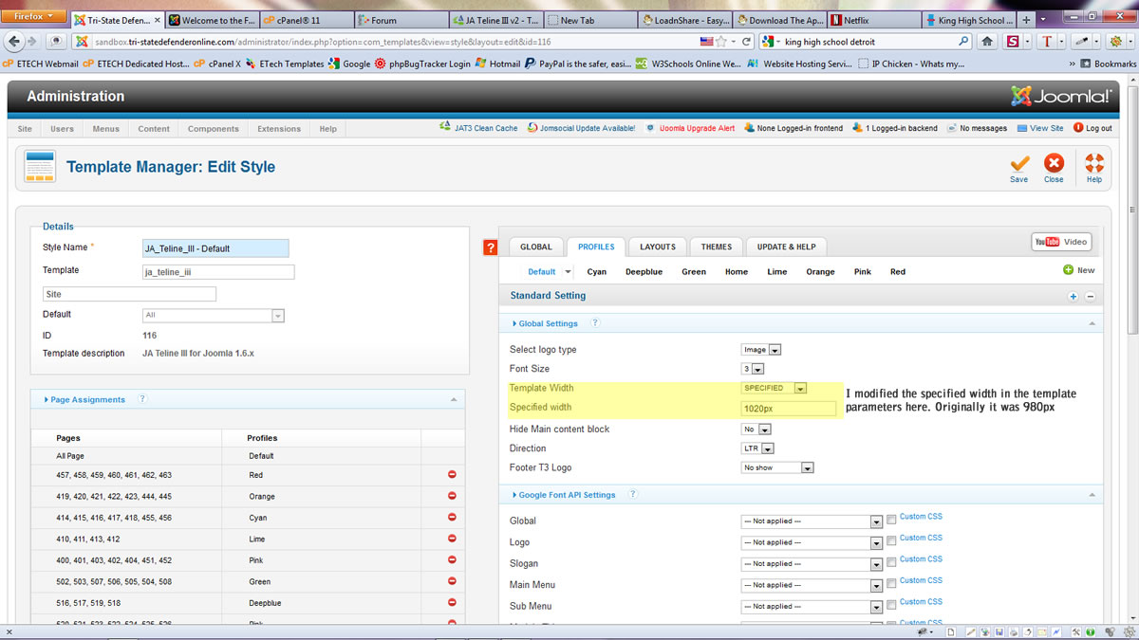
Task: Click the green New profile icon
Action: click(x=1069, y=270)
